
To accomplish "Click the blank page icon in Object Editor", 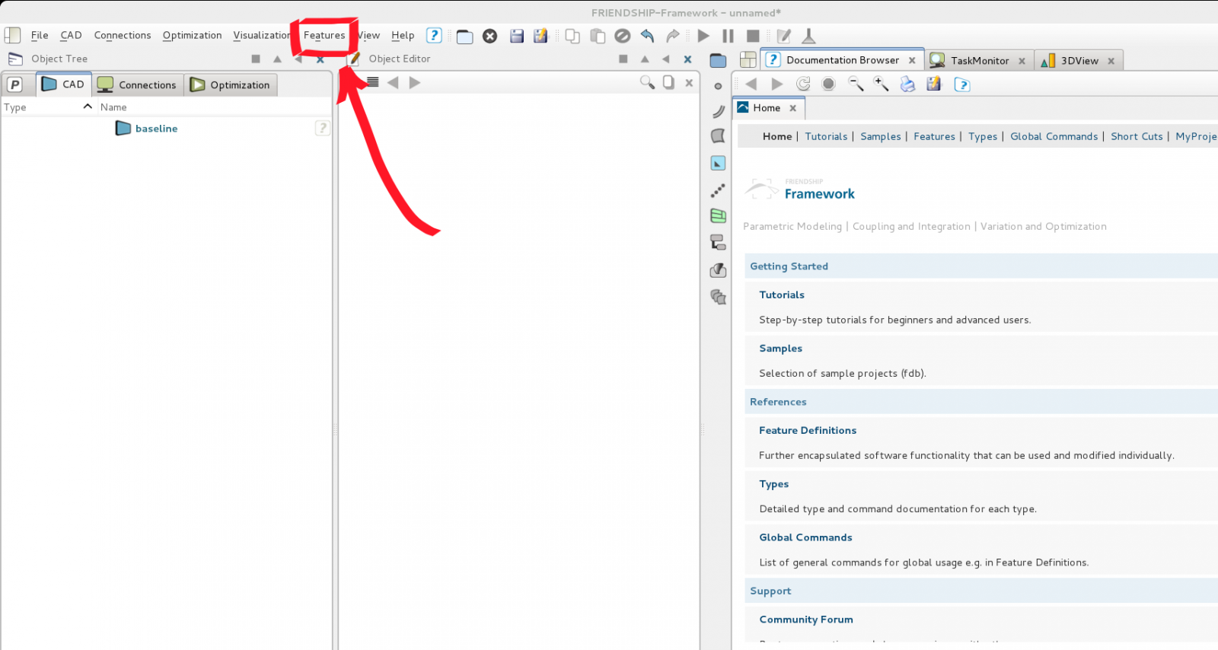I will click(668, 82).
